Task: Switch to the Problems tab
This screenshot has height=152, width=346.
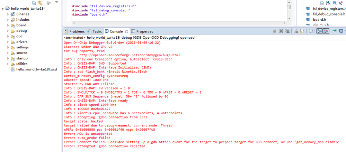Action: tap(74, 31)
